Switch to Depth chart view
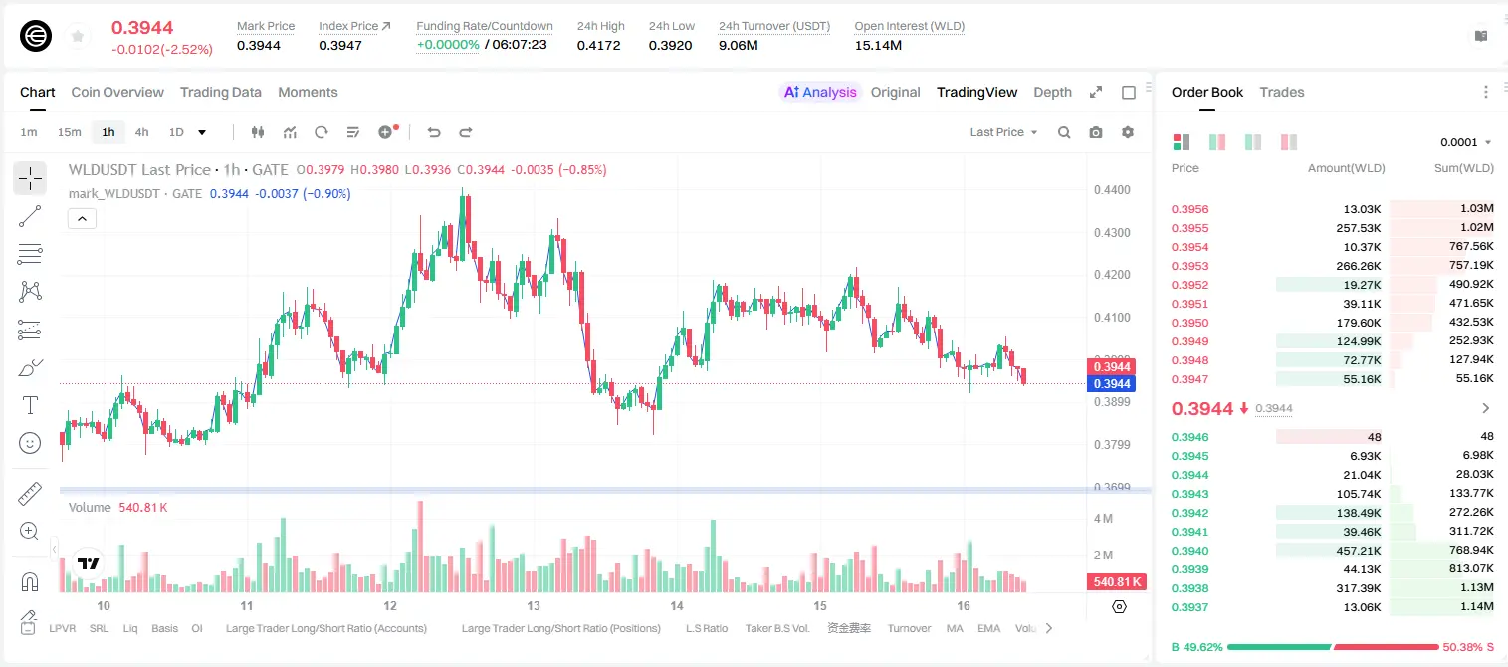Image resolution: width=1508 pixels, height=667 pixels. pos(1052,92)
